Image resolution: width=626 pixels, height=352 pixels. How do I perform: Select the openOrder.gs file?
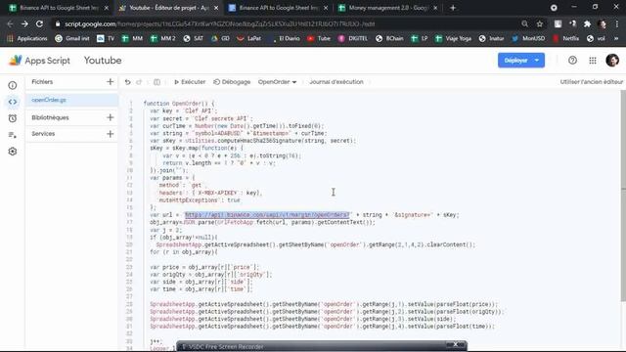tap(71, 100)
